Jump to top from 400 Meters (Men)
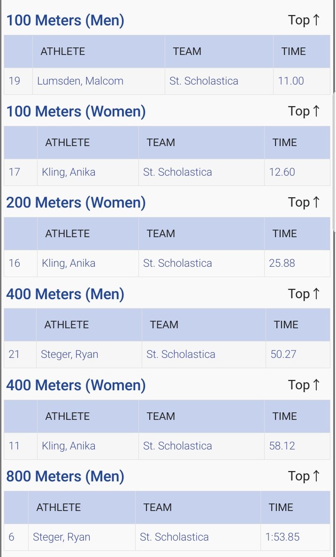This screenshot has width=336, height=557. (304, 294)
